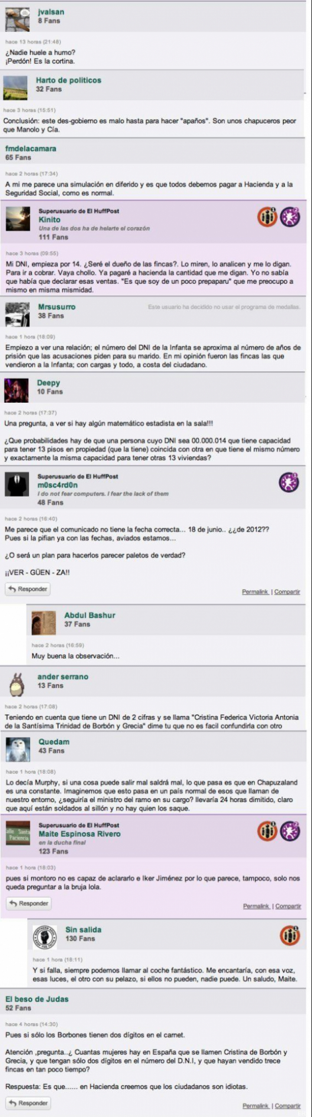Viewport: 312px width, 1117px height.
Task: Open Permalink for m0sc4rd0n's comment
Action: (255, 592)
